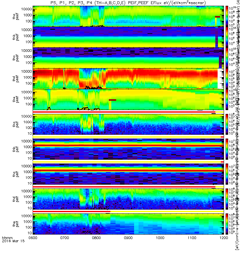Click the dark red marker in tha peef panel
The height and width of the screenshot is (256, 240).
218,17
